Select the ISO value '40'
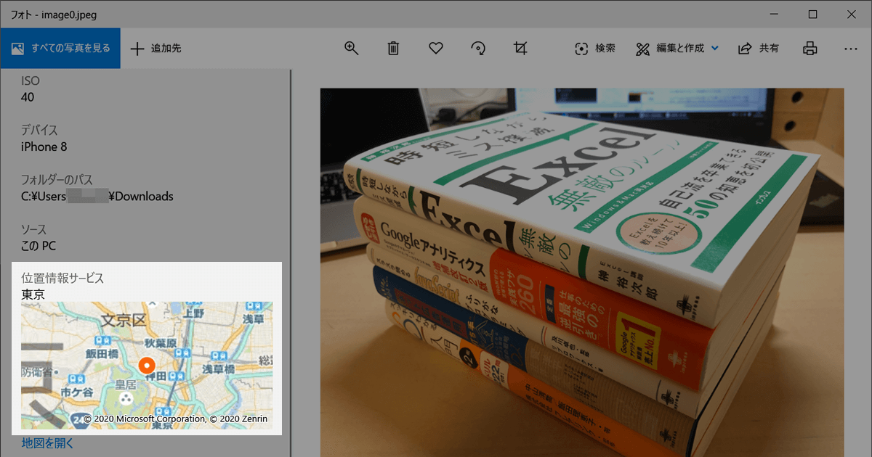Screen dimensions: 872x457 coord(28,97)
